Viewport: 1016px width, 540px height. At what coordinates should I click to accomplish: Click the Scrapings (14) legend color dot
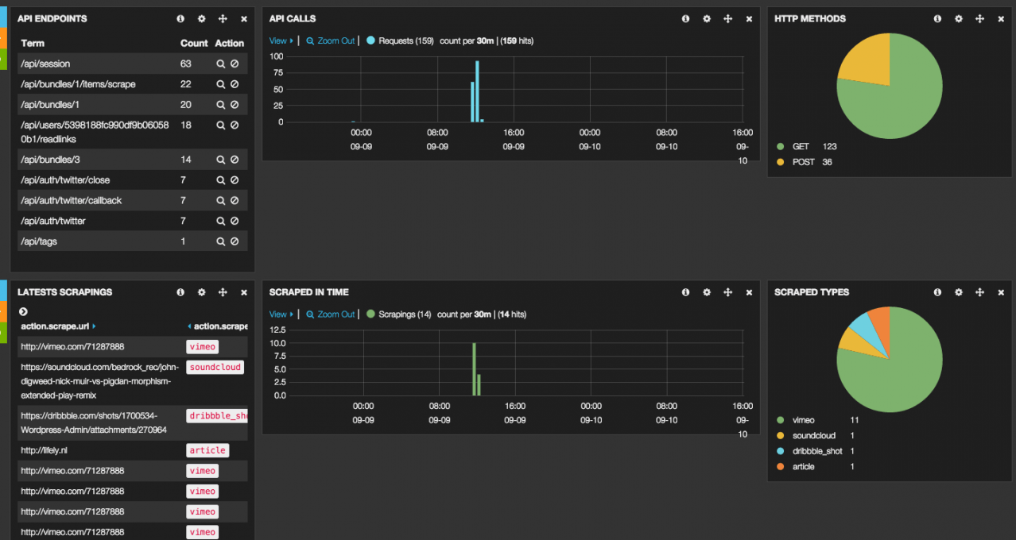(x=370, y=314)
